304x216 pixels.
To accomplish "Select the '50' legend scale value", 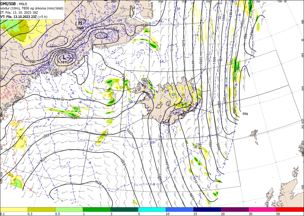I will tap(278, 214).
